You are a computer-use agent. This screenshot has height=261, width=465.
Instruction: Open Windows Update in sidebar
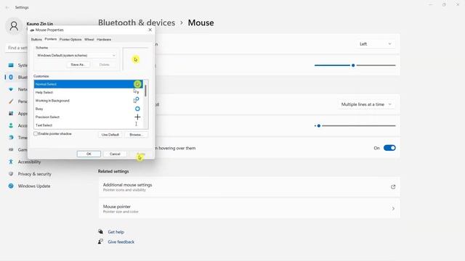[34, 186]
